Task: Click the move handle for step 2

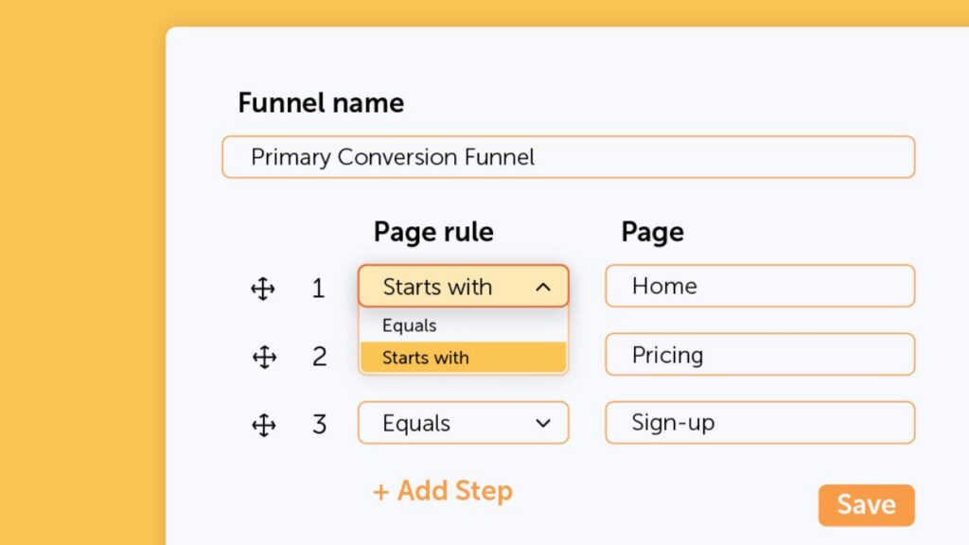Action: pyautogui.click(x=264, y=357)
